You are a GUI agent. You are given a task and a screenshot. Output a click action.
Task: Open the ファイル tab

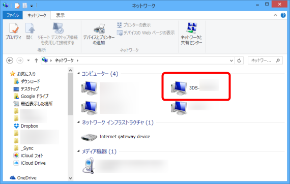coord(13,15)
